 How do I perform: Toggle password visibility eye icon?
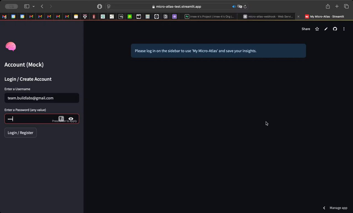coord(71,119)
